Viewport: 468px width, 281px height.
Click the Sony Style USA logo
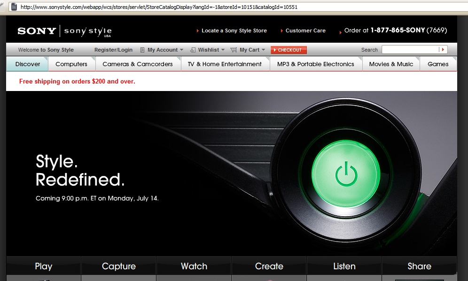click(x=88, y=31)
